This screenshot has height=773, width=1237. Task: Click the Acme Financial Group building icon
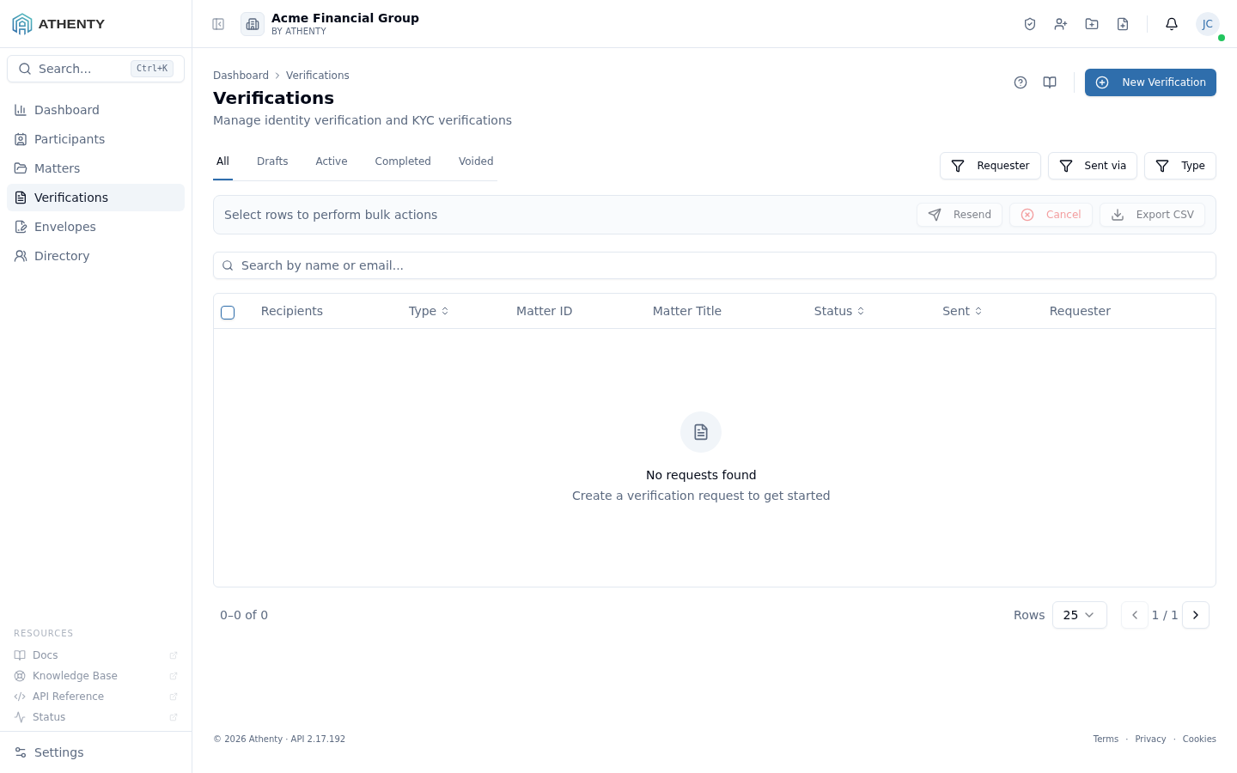[x=253, y=24]
